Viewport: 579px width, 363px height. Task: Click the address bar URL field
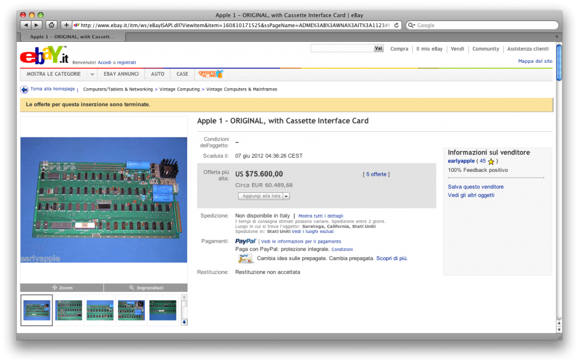[235, 25]
